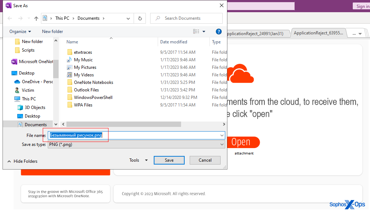This screenshot has width=370, height=214.
Task: Show more OneNote section tabs
Action: tap(357, 34)
